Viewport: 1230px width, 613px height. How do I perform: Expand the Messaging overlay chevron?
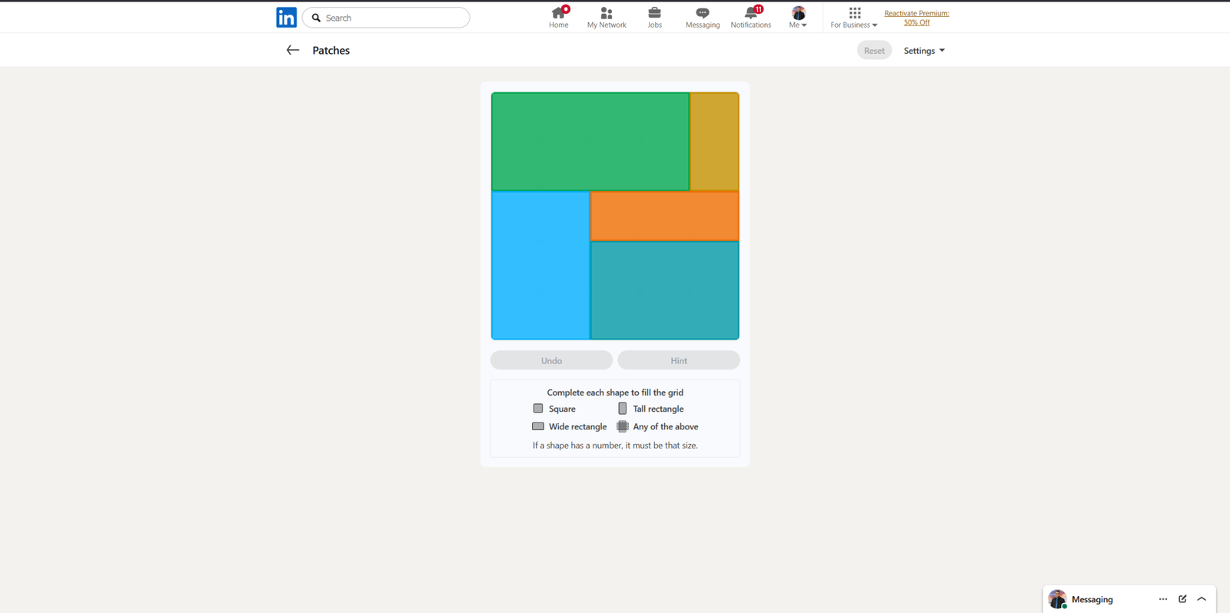pyautogui.click(x=1202, y=599)
